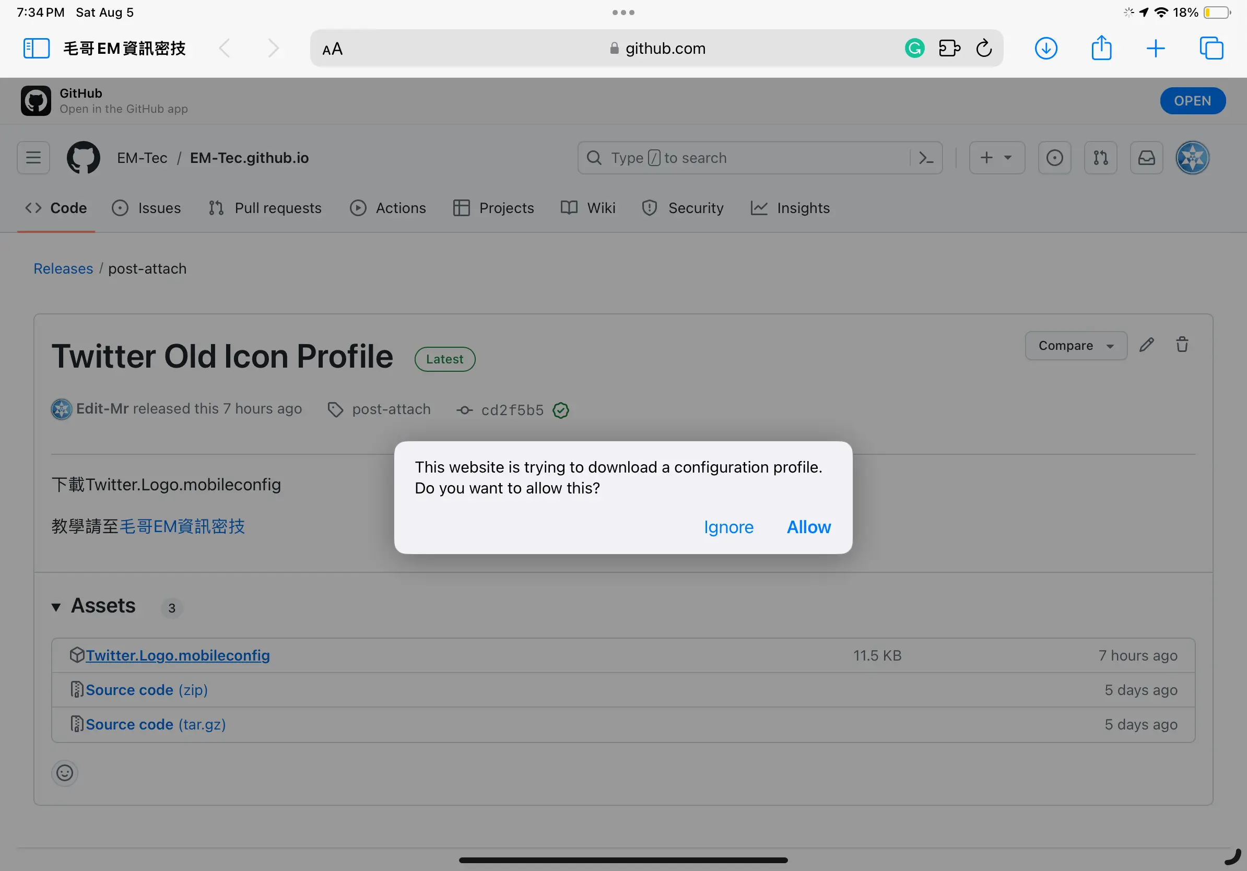Go to the Releases breadcrumb link

[x=64, y=269]
